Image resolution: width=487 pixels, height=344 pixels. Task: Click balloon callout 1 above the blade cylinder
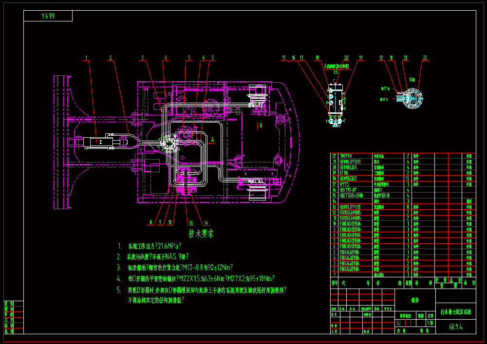tap(87, 58)
